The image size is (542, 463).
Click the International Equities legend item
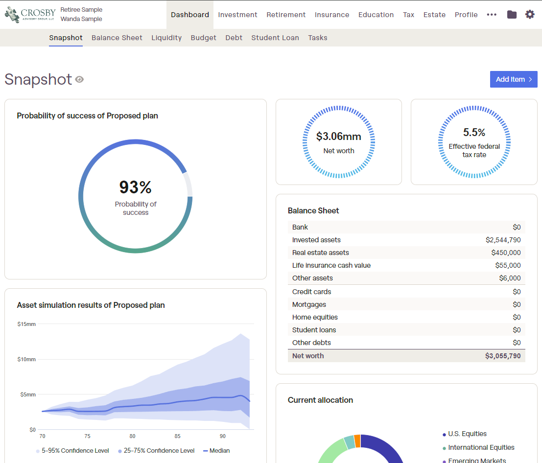478,448
